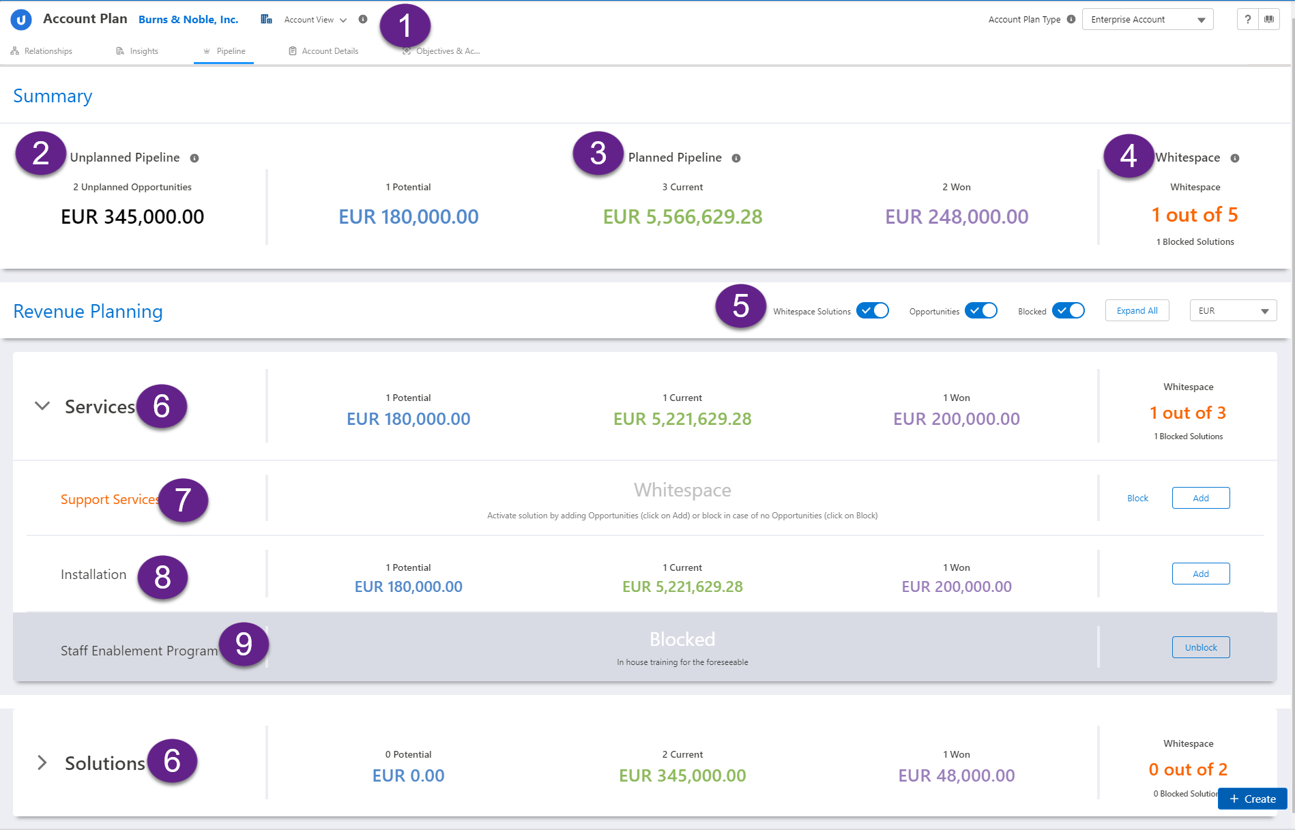Image resolution: width=1295 pixels, height=830 pixels.
Task: Click the Account Plan app logo icon
Action: (21, 20)
